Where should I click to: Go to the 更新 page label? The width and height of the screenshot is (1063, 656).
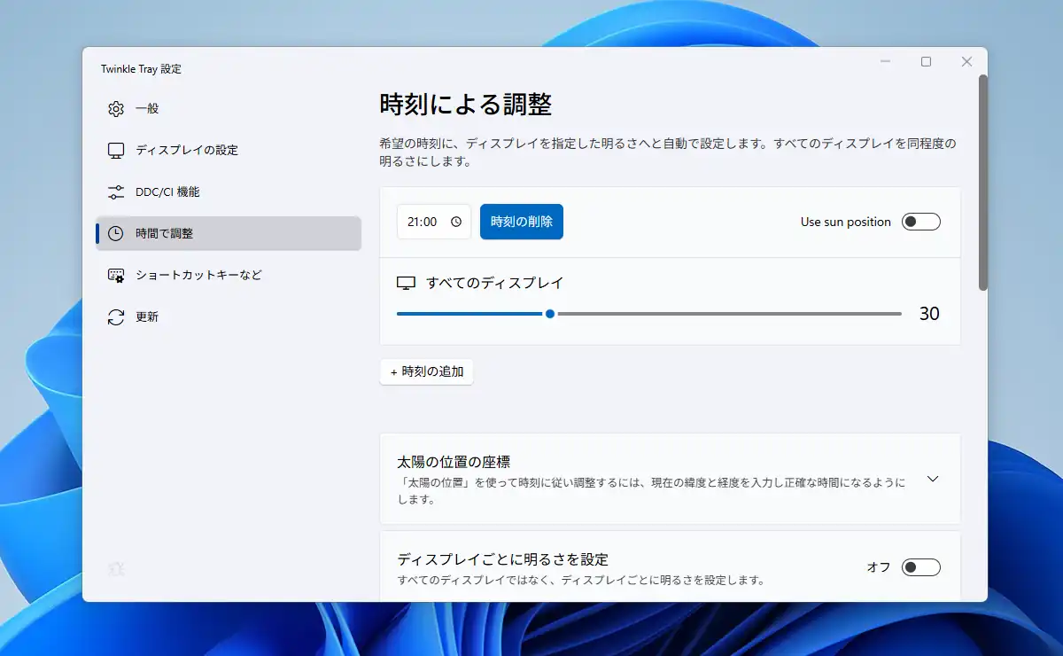[x=147, y=317]
